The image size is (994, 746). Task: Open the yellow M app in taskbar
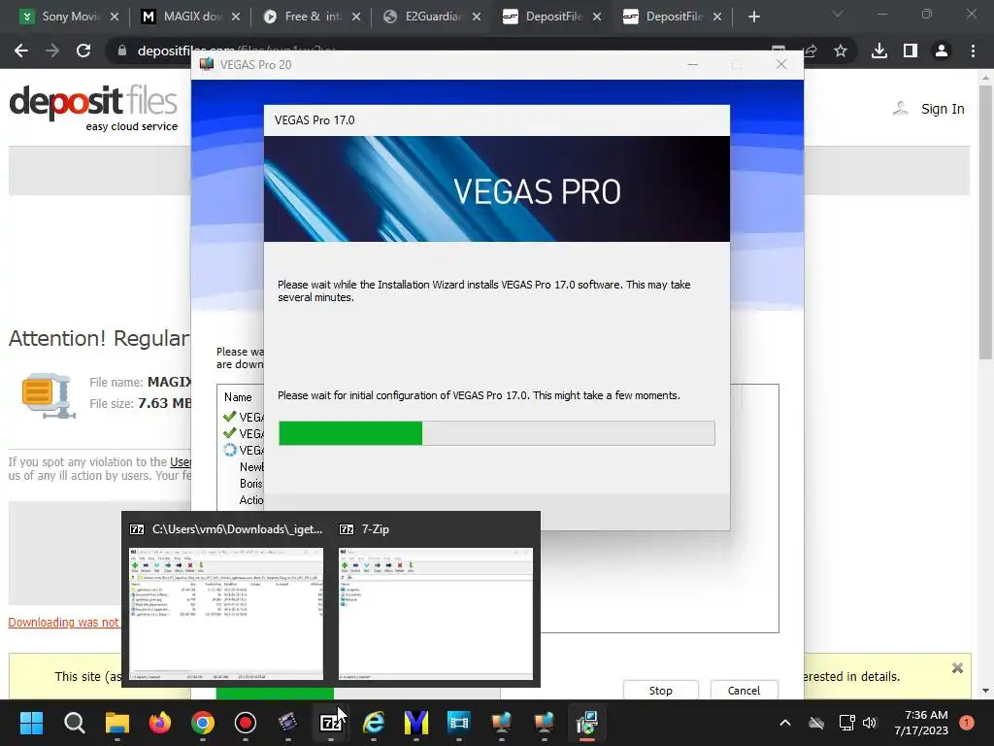pyautogui.click(x=415, y=723)
